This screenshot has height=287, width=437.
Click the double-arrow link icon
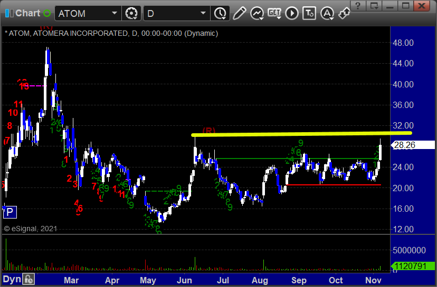click(344, 13)
